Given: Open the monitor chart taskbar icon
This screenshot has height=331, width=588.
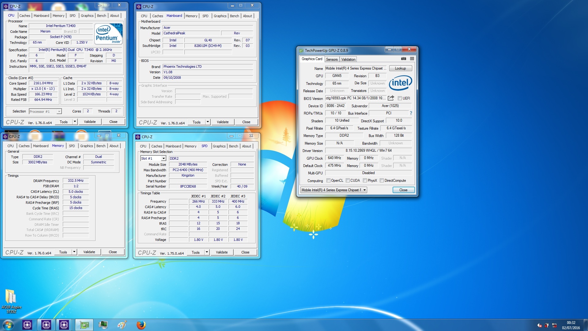Looking at the screenshot, I should (103, 325).
